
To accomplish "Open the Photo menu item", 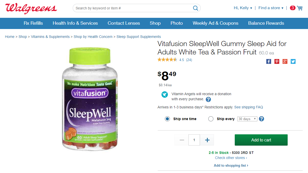I will 177,23.
